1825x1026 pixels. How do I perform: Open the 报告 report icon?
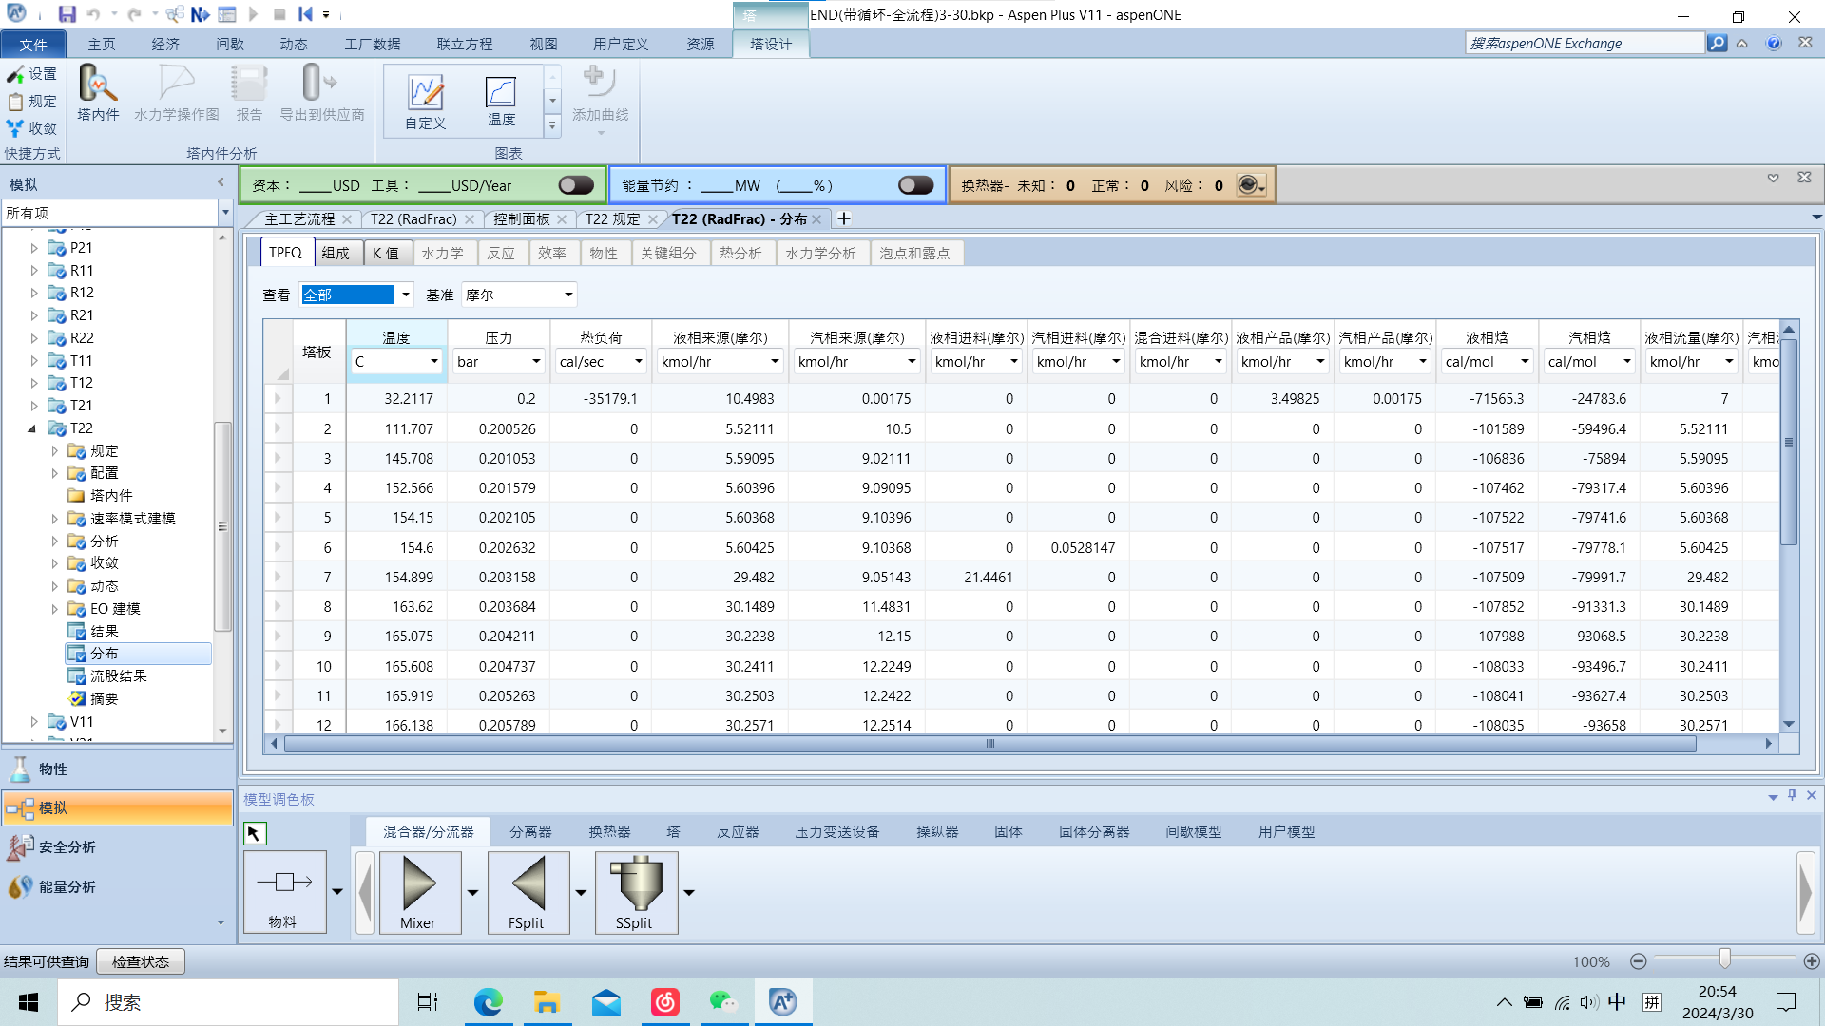(x=249, y=93)
